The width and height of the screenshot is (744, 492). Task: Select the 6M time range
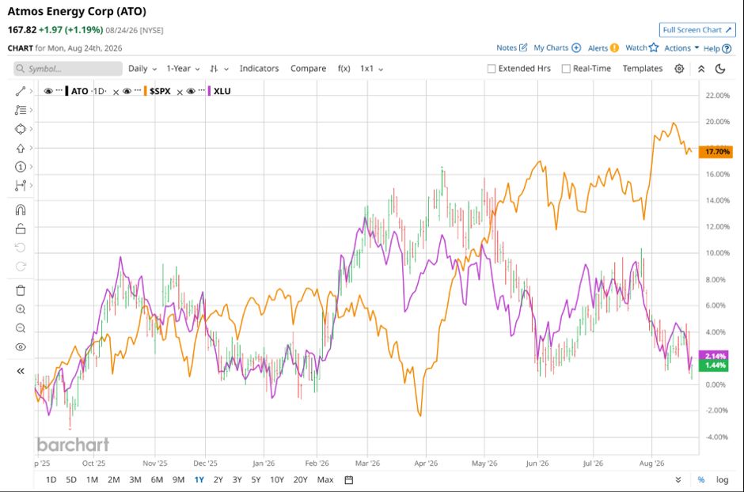tap(157, 479)
